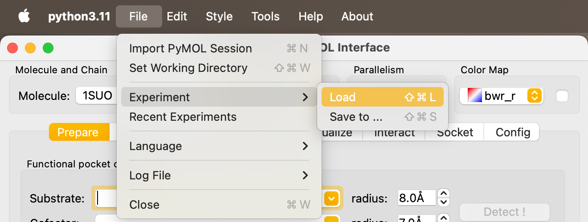Click the yellow minimize window button
The height and width of the screenshot is (222, 588).
[x=30, y=48]
